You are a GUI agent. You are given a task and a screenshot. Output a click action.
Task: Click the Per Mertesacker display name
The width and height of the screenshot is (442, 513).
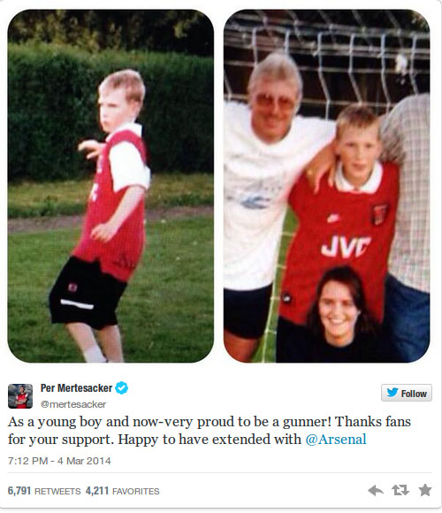[x=76, y=388]
